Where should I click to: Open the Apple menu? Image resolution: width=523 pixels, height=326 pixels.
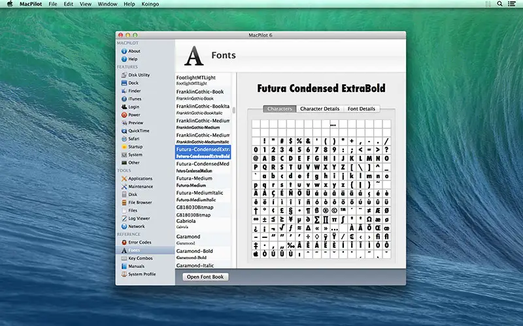tap(10, 4)
